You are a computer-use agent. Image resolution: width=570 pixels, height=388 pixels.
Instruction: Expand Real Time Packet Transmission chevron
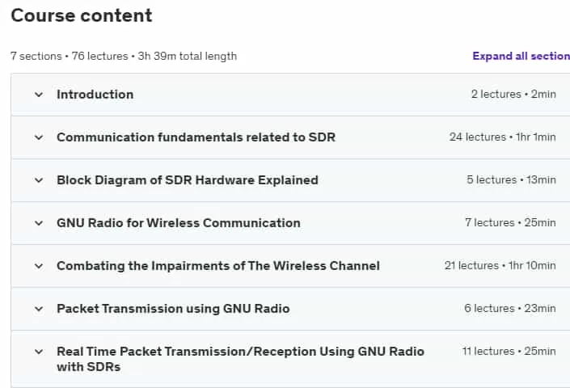click(39, 352)
